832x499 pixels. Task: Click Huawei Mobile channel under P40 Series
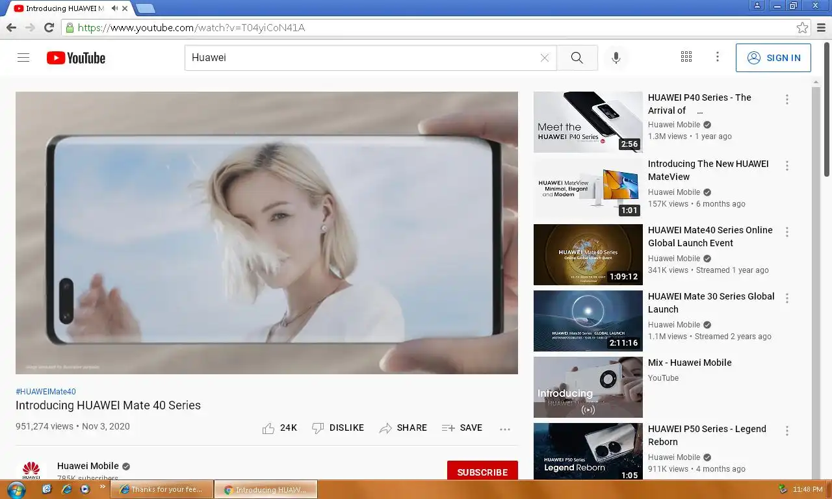(x=674, y=125)
